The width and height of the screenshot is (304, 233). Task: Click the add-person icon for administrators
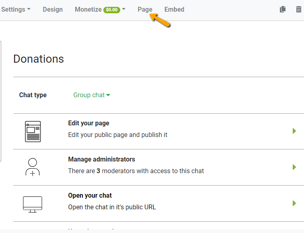[x=33, y=167]
